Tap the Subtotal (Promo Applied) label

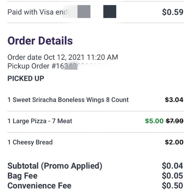click(55, 166)
